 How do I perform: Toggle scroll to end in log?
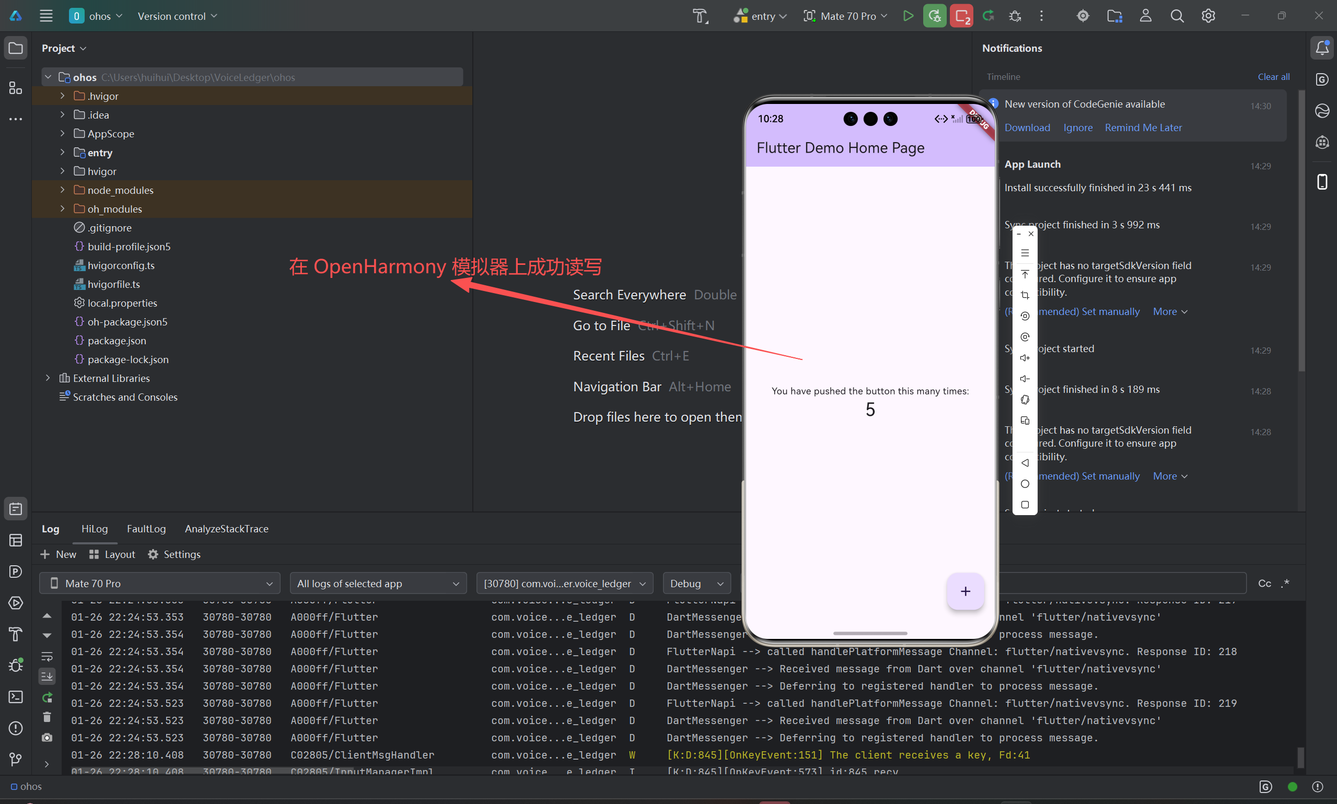pos(47,676)
